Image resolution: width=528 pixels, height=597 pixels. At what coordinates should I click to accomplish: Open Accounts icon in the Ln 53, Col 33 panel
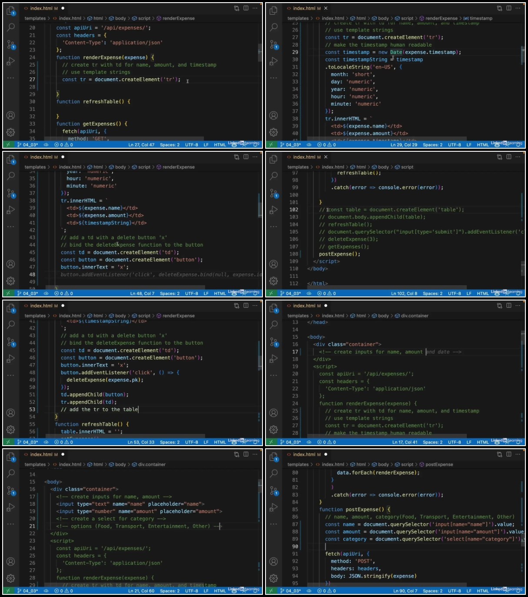11,413
